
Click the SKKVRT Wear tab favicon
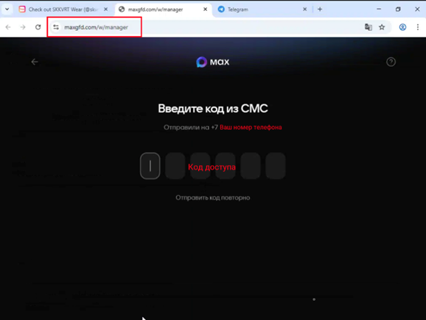pyautogui.click(x=22, y=10)
